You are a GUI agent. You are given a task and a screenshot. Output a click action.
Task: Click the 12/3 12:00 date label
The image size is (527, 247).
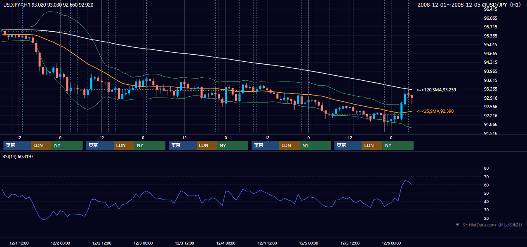point(184,243)
